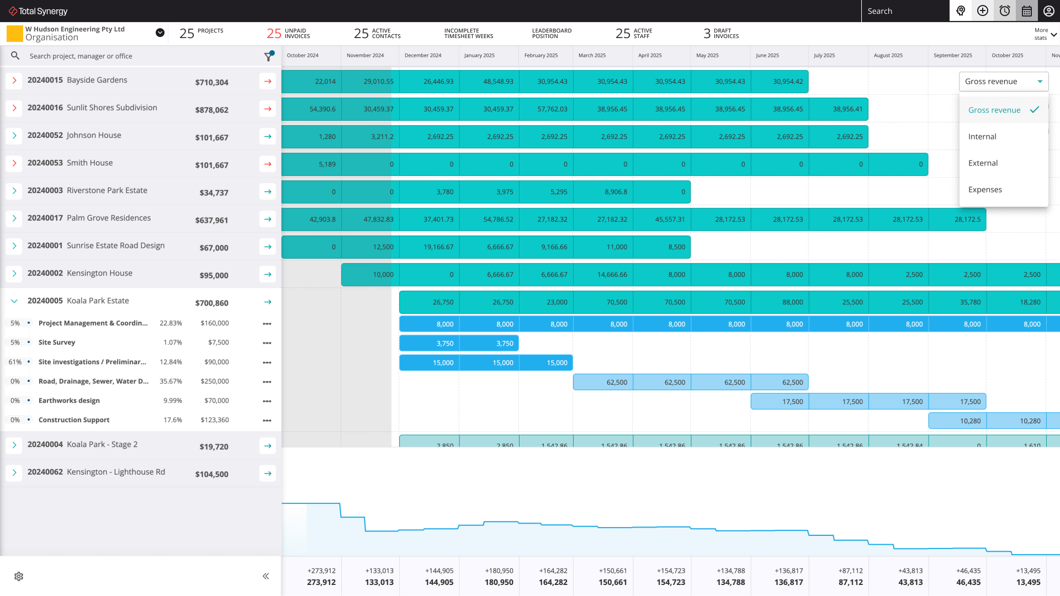Screen dimensions: 1060x596
Task: Click the arrow button next to Bayside Gardens
Action: point(267,81)
